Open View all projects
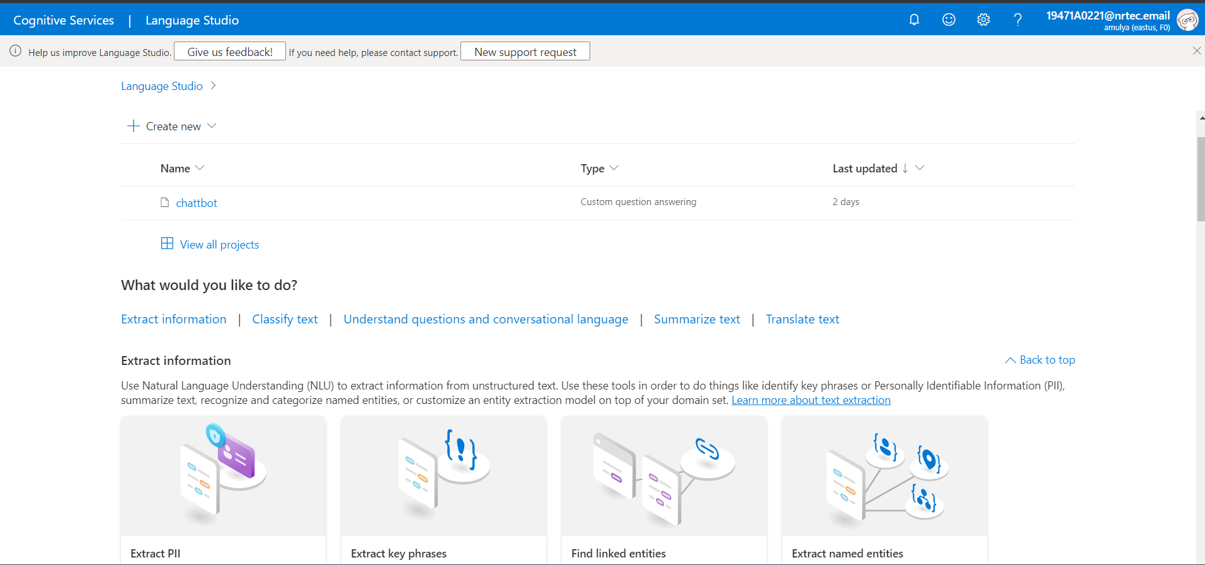Image resolution: width=1205 pixels, height=565 pixels. 219,245
